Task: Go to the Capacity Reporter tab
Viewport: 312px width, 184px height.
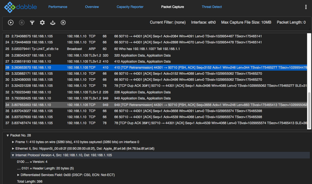Action: (x=130, y=7)
